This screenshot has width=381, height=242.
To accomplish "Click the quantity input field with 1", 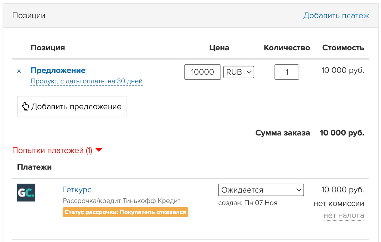I will click(287, 72).
